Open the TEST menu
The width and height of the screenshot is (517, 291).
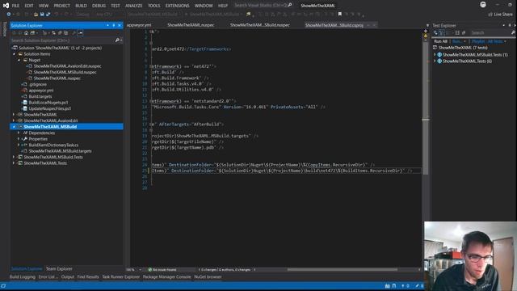pos(116,6)
